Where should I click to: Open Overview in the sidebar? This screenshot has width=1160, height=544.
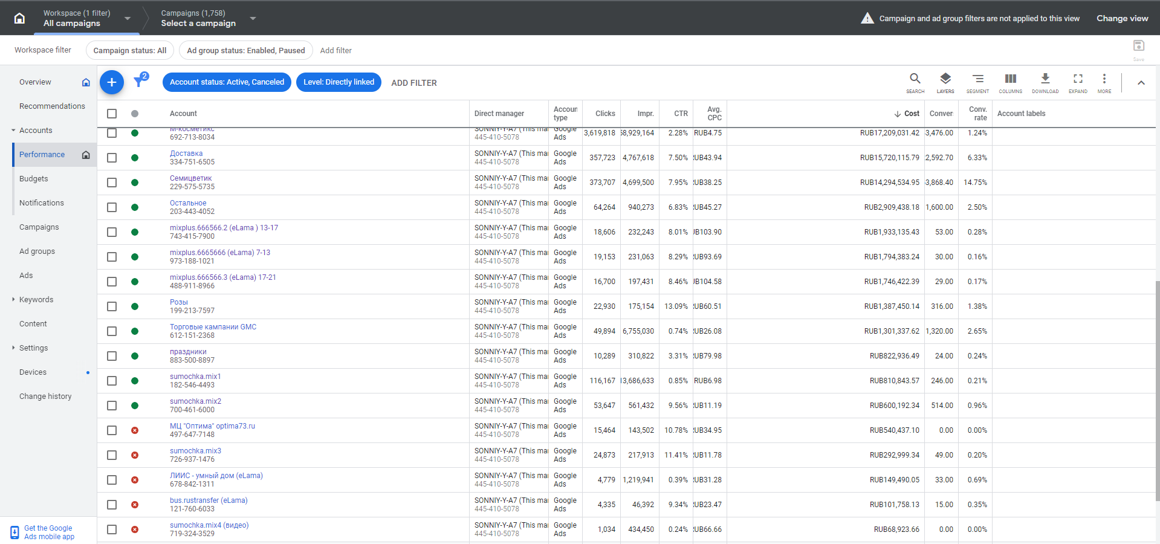point(35,82)
